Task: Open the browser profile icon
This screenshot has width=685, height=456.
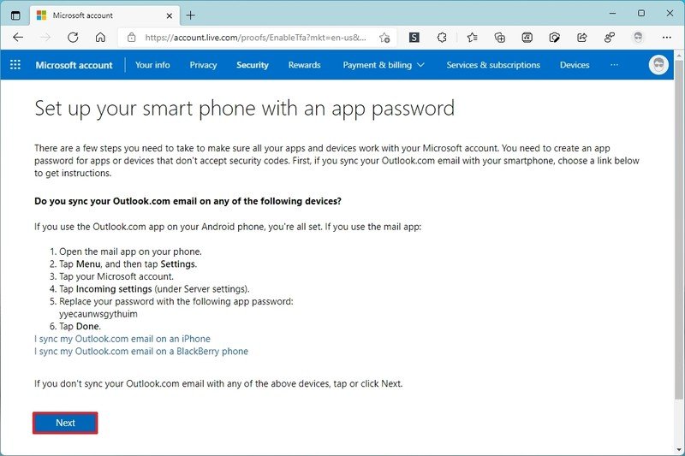Action: tap(638, 38)
